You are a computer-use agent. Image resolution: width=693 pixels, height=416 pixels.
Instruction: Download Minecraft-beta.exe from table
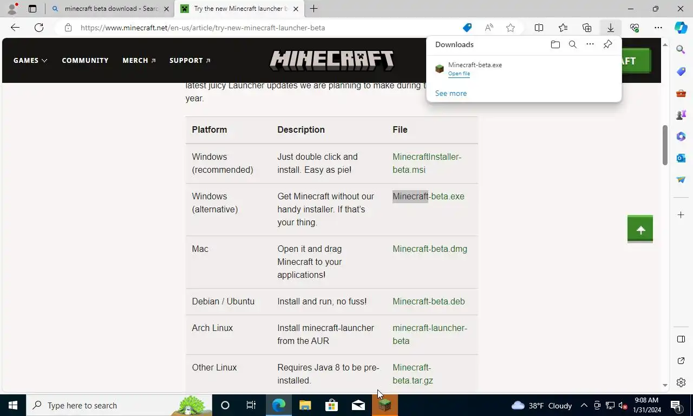[428, 196]
